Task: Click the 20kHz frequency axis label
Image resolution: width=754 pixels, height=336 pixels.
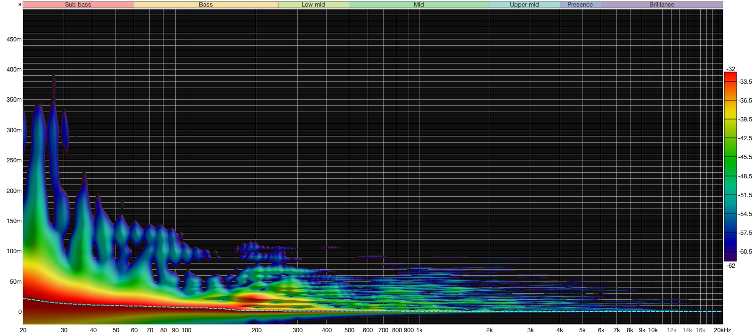Action: point(722,330)
